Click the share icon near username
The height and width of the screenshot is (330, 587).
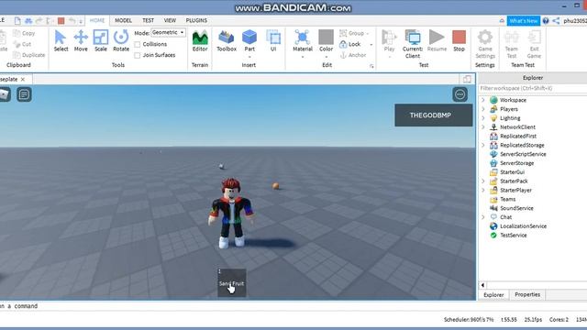pos(556,21)
